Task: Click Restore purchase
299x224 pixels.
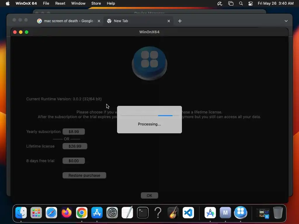Action: [84, 175]
